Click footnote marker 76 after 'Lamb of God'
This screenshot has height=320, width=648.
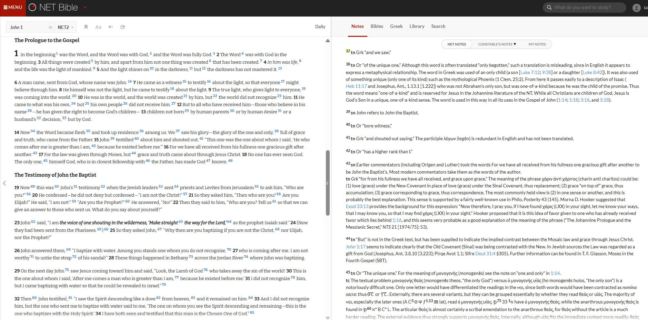pos(206,270)
